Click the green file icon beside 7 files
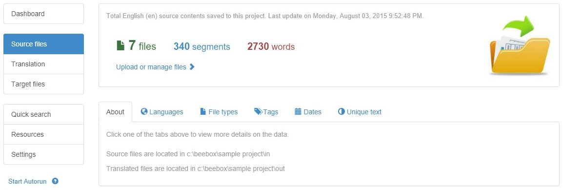Screen dimensions: 563x190 coord(121,45)
